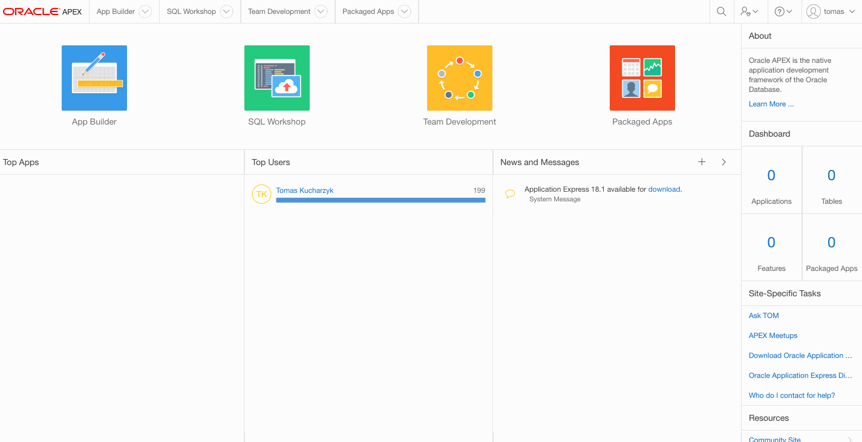Follow the download link in system message
The height and width of the screenshot is (442, 862).
click(x=664, y=189)
